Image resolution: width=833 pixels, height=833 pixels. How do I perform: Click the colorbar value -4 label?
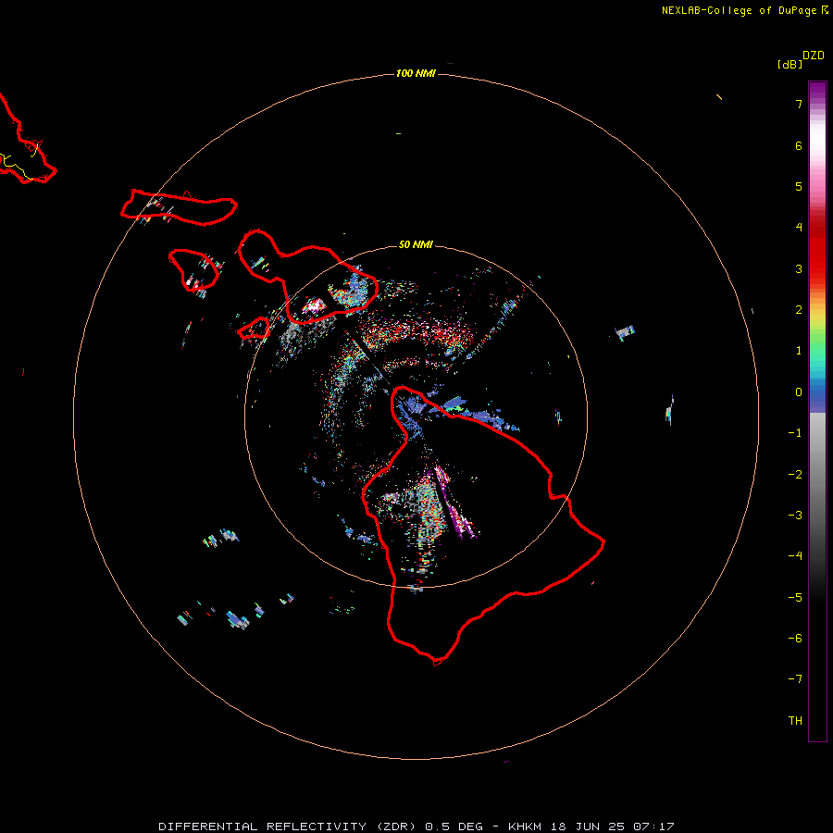point(795,556)
